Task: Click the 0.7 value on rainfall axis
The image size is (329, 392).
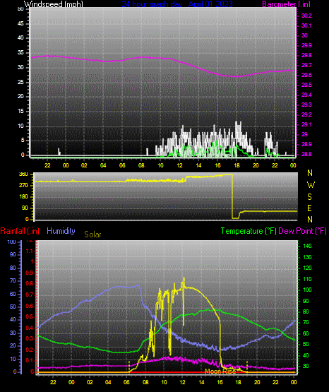Action: coord(30,295)
